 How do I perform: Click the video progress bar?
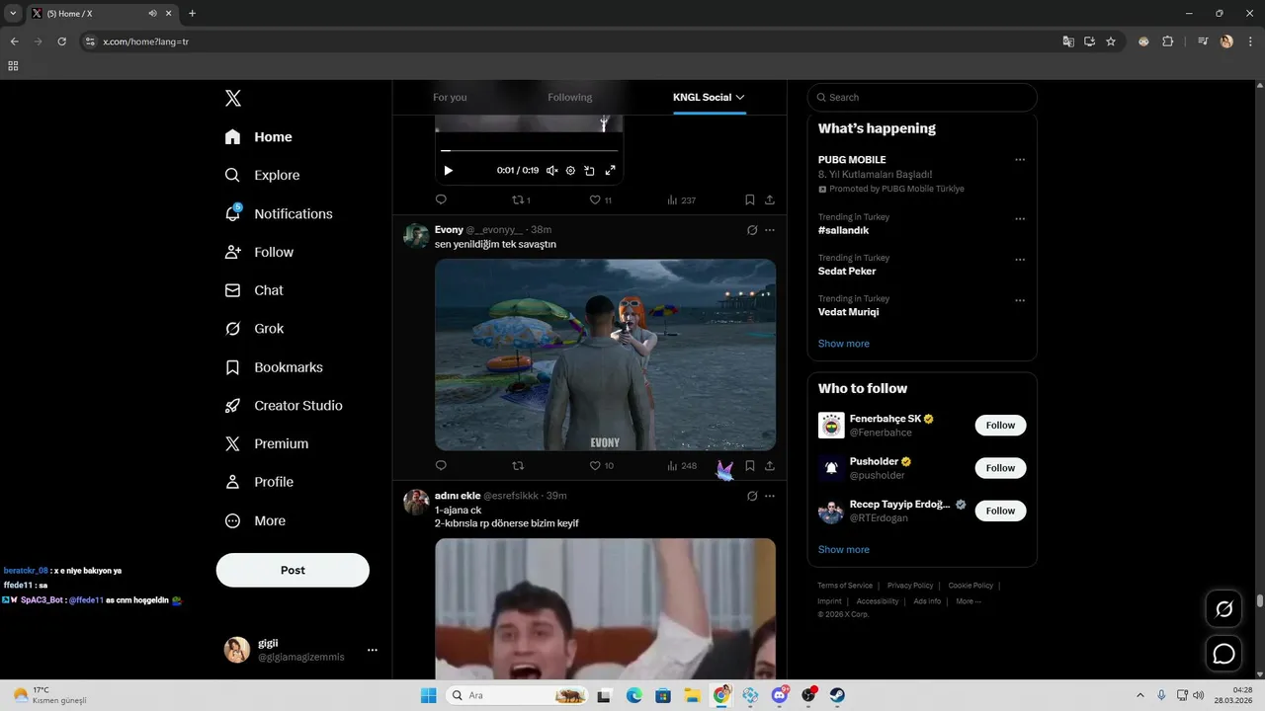(530, 150)
